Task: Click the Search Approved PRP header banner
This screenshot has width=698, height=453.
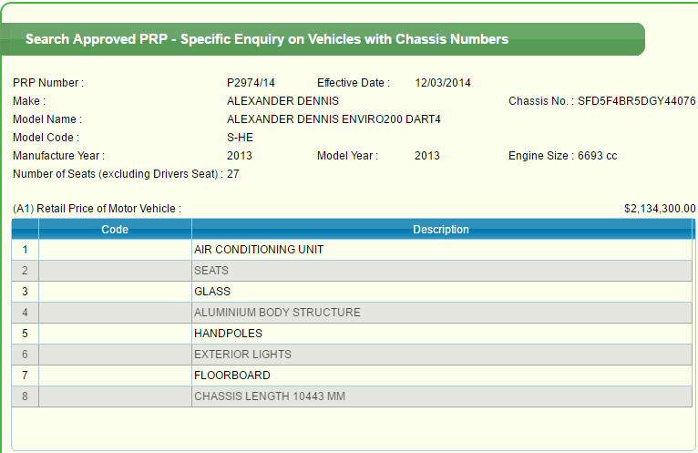Action: (x=267, y=40)
